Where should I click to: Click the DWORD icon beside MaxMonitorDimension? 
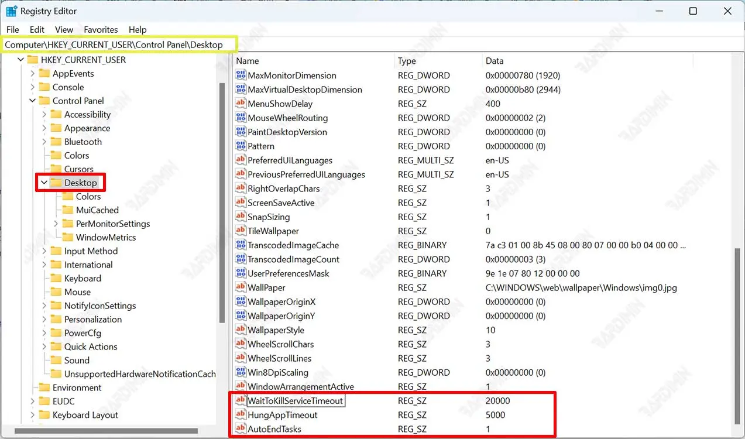point(240,76)
